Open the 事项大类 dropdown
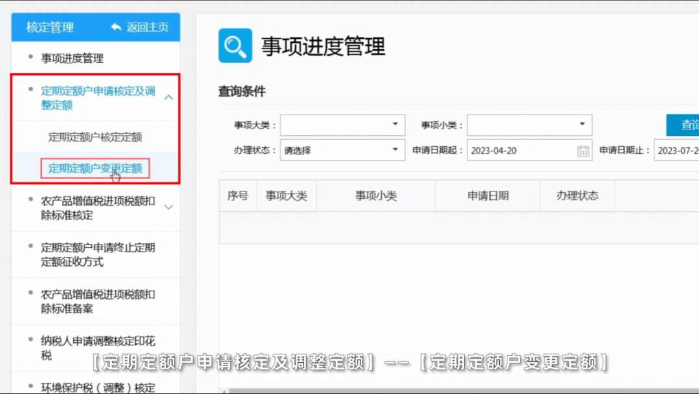The image size is (699, 394). click(x=342, y=125)
